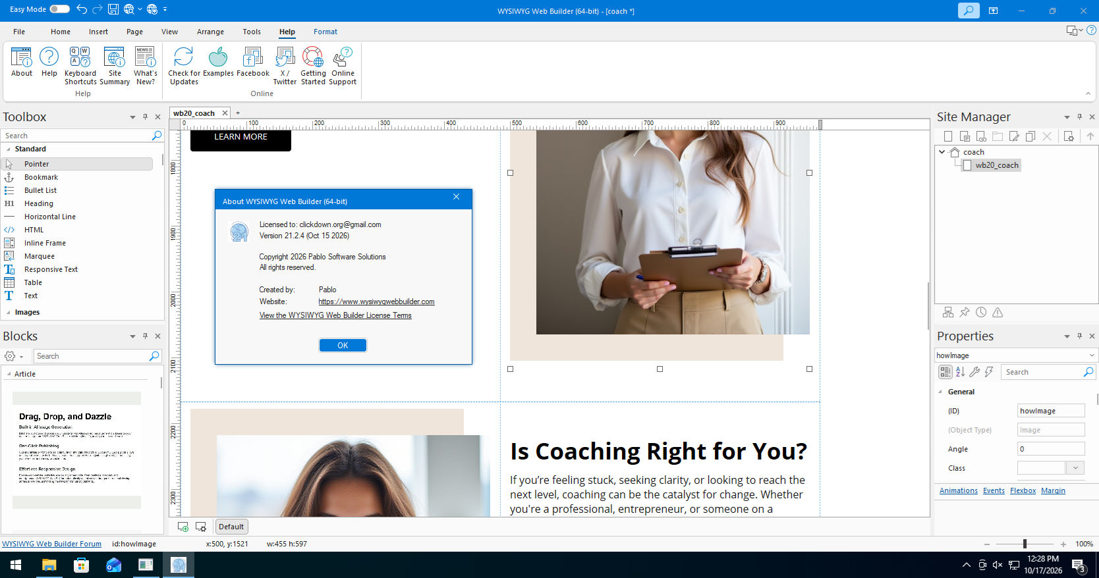Image resolution: width=1099 pixels, height=578 pixels.
Task: Pin the Toolbox panel
Action: point(145,117)
